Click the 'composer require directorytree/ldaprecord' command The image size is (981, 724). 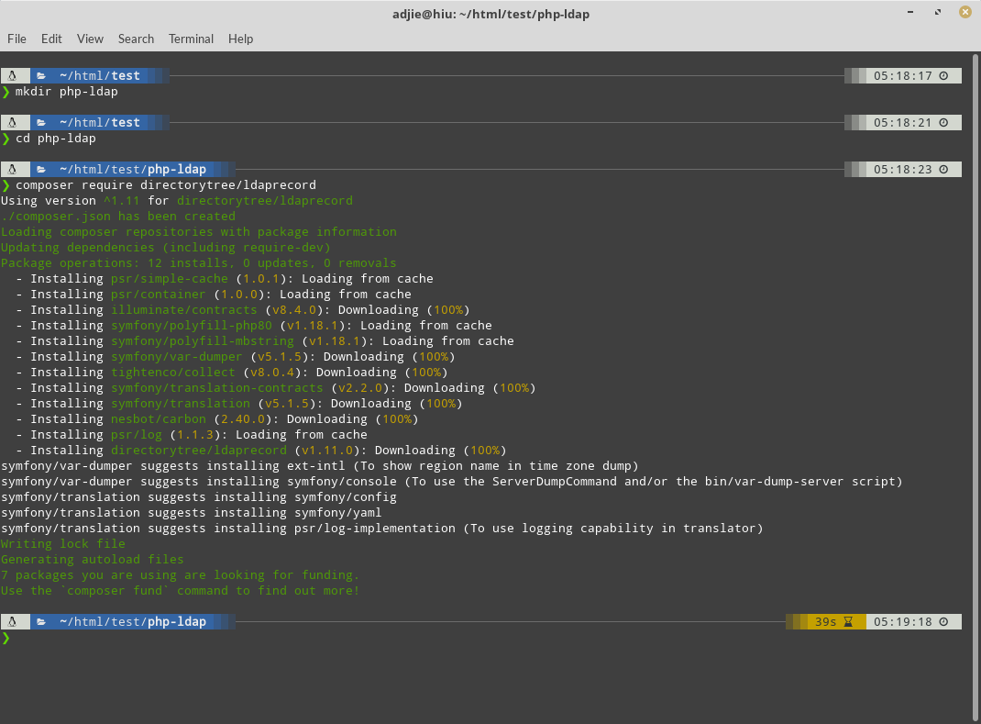tap(166, 185)
